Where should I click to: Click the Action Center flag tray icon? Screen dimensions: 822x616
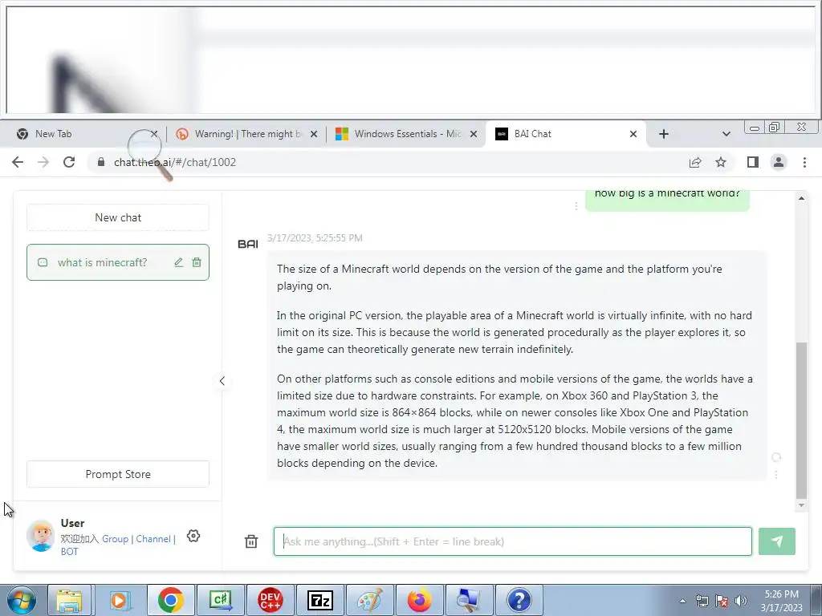(x=722, y=601)
